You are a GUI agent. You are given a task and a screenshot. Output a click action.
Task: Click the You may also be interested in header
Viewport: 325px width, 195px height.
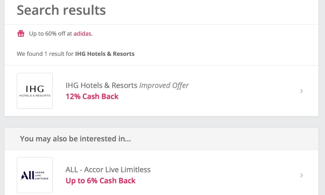click(75, 139)
